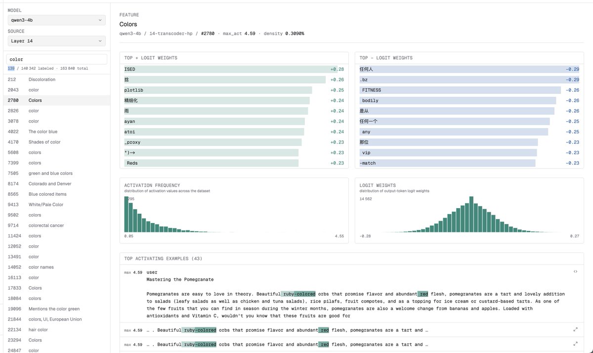Viewport: 593px width, 353px height.
Task: Click the feature title 'Colors' heading
Action: (x=128, y=24)
